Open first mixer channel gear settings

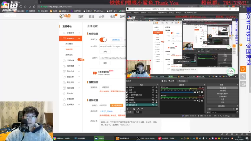[x=202, y=92]
